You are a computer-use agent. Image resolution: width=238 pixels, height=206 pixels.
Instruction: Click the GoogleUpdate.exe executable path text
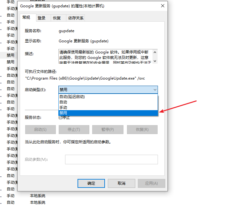point(85,78)
